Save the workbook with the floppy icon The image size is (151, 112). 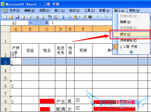point(17,17)
